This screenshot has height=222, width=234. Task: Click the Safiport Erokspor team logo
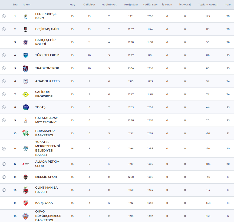point(25,94)
